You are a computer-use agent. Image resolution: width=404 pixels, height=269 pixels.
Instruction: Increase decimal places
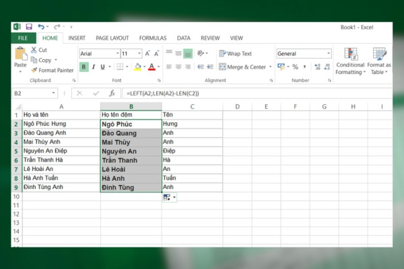[x=317, y=67]
